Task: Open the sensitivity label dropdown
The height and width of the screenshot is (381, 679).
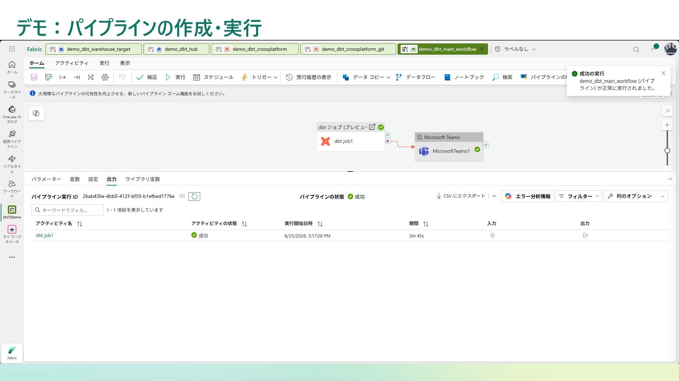Action: [x=515, y=49]
